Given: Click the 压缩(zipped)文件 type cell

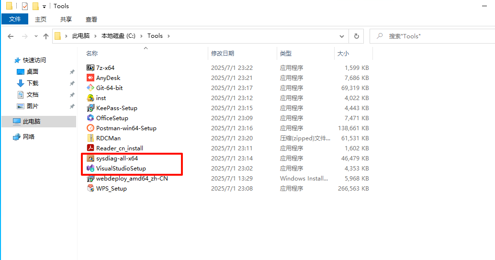Looking at the screenshot, I should point(305,138).
